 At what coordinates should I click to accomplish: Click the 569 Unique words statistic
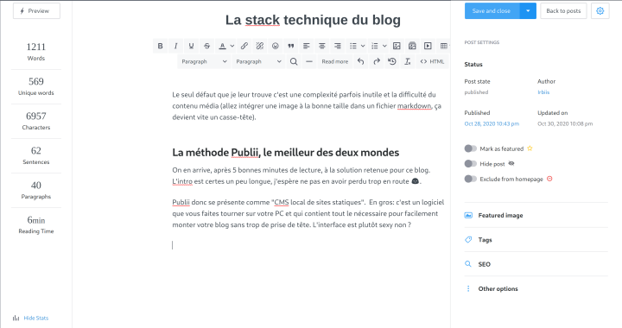[x=36, y=86]
